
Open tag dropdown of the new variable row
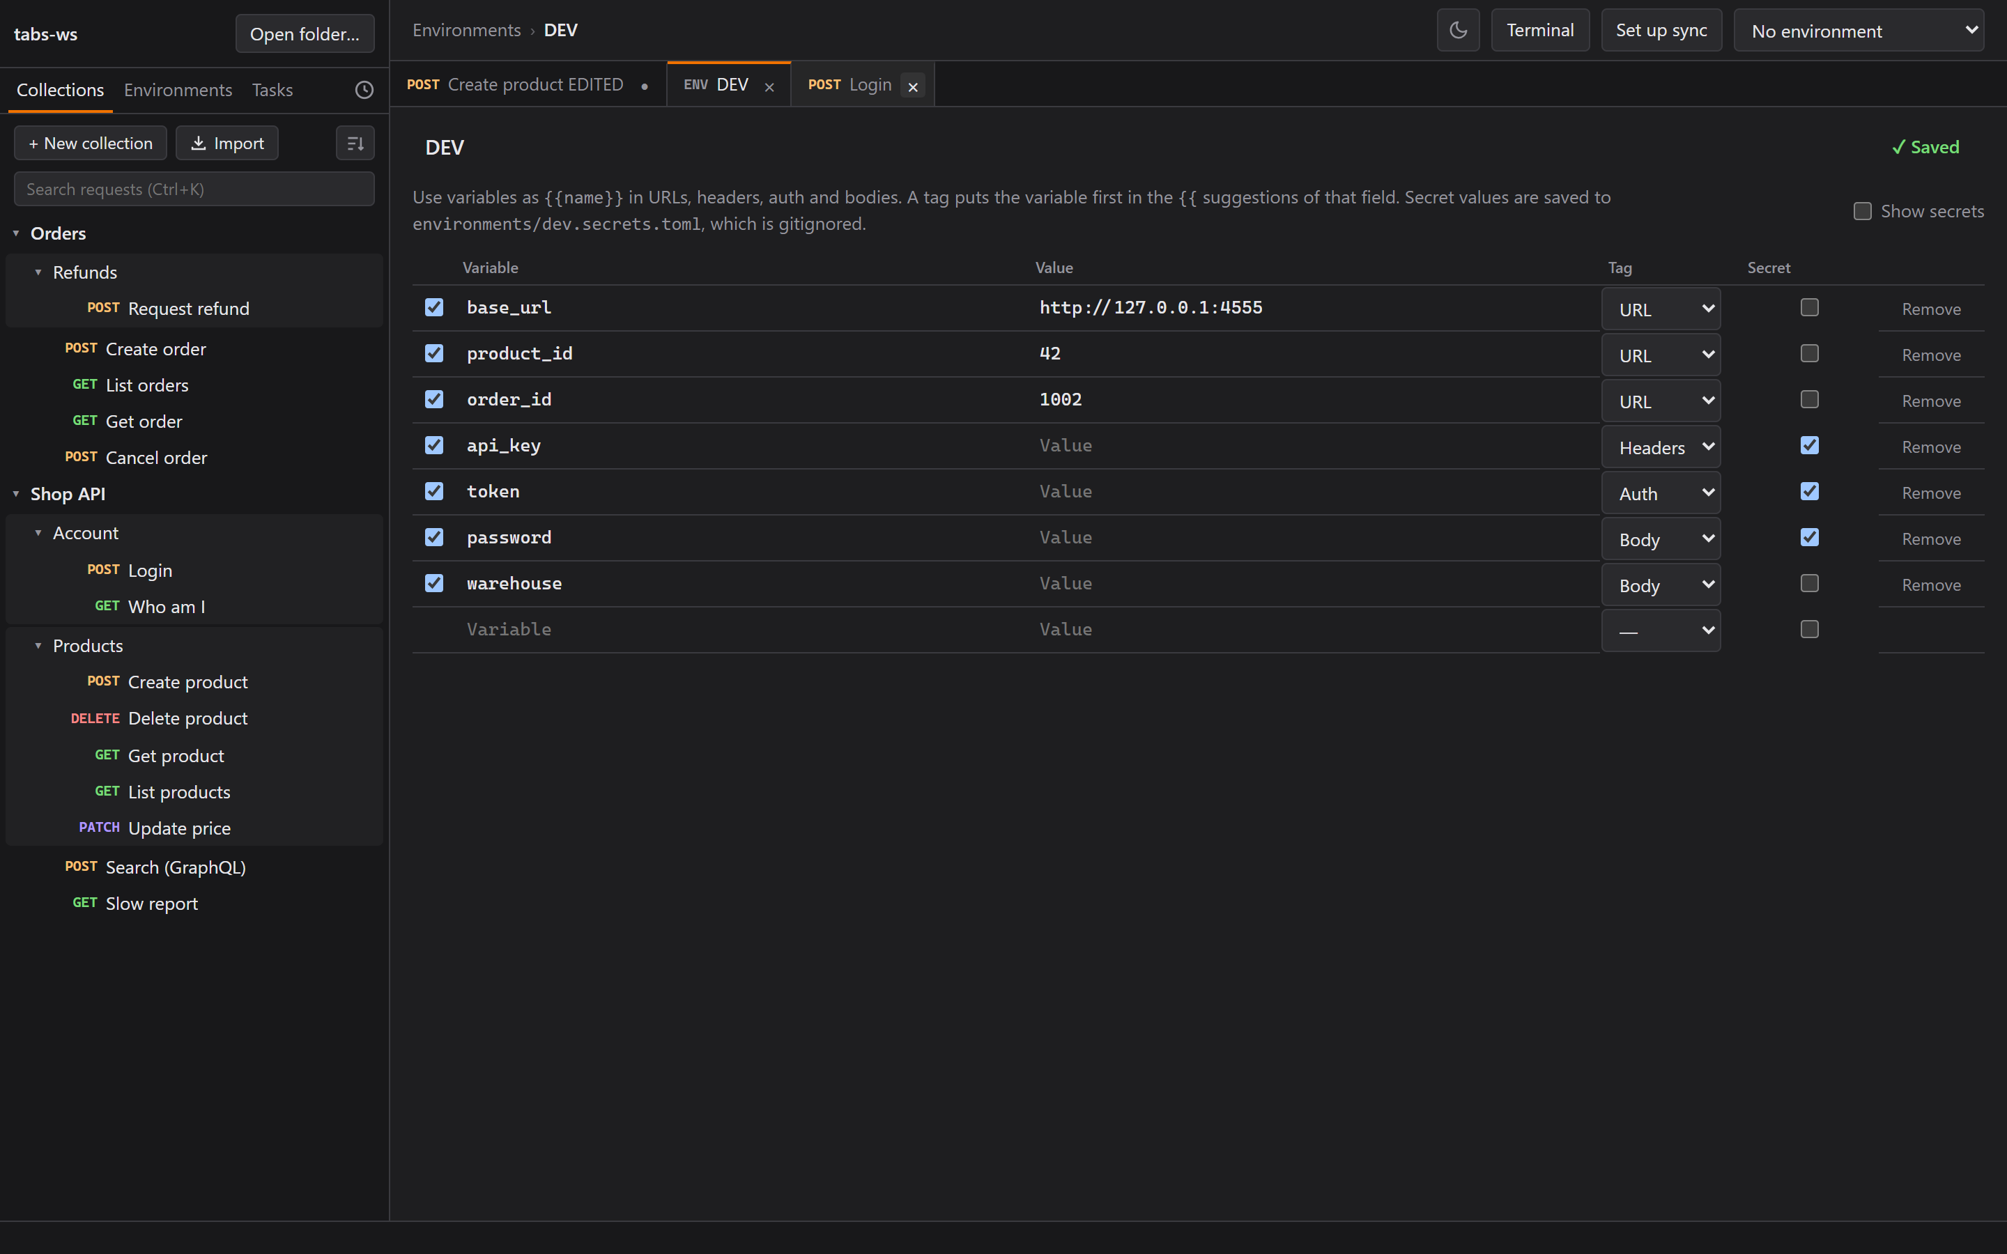(x=1661, y=631)
